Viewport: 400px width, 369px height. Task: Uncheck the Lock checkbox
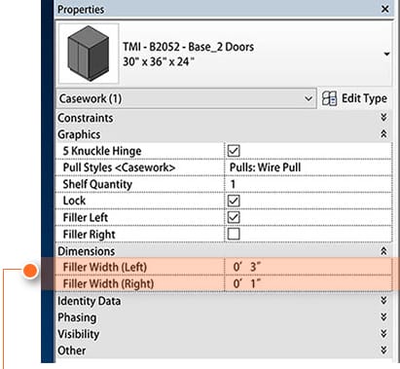234,201
